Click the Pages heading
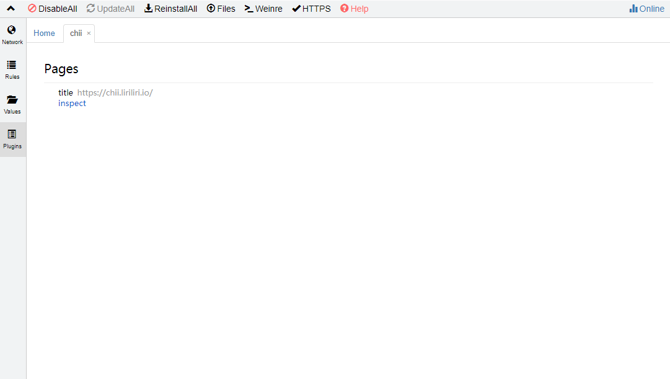670x379 pixels. (x=61, y=69)
